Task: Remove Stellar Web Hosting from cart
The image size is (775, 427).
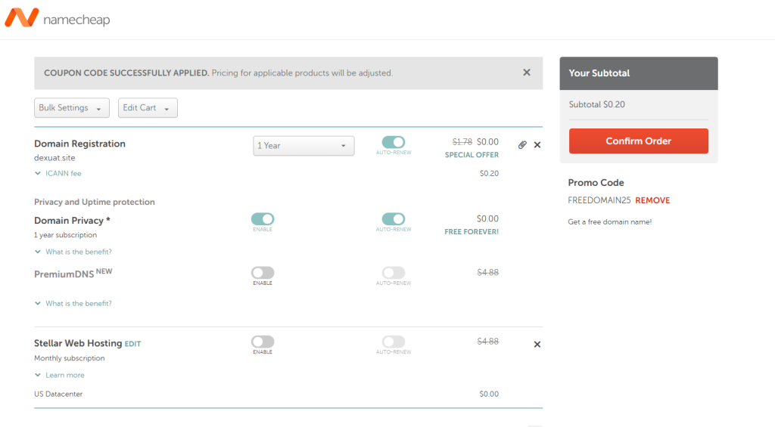Action: click(x=537, y=344)
